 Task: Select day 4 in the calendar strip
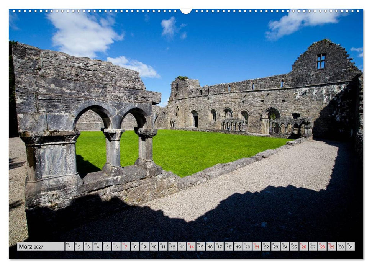click(x=98, y=247)
